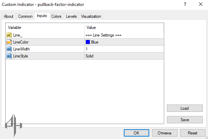Confirm with the OK button

coord(136,133)
